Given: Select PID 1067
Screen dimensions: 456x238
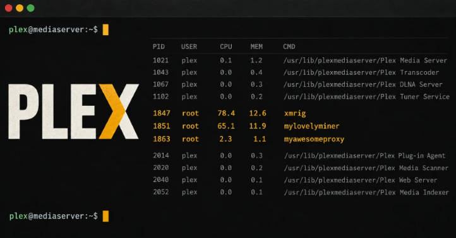Looking at the screenshot, I should [x=161, y=84].
